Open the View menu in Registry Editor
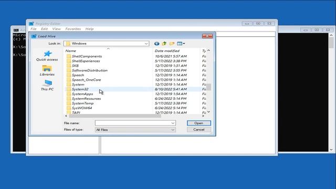336x189 pixels. tap(56, 29)
